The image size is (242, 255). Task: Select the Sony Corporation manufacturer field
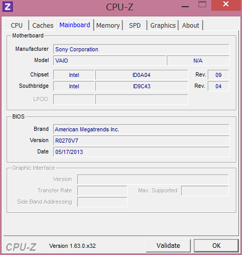141,49
